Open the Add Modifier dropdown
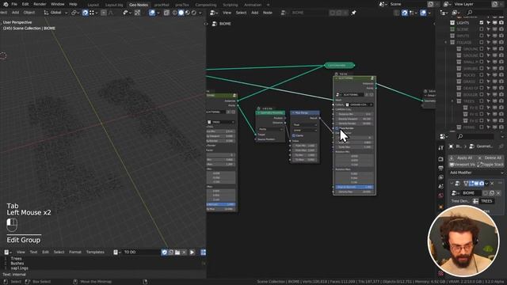 pyautogui.click(x=476, y=173)
